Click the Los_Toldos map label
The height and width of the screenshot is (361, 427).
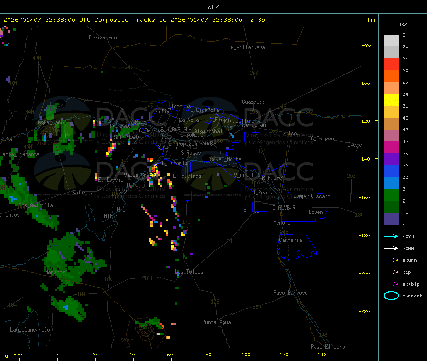(189, 272)
